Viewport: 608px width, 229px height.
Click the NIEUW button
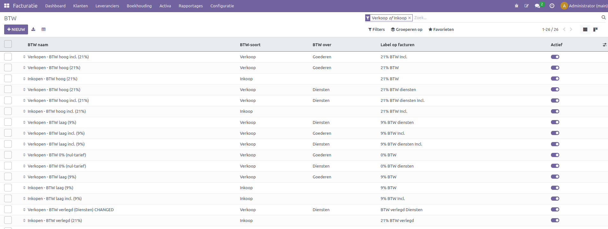click(16, 29)
